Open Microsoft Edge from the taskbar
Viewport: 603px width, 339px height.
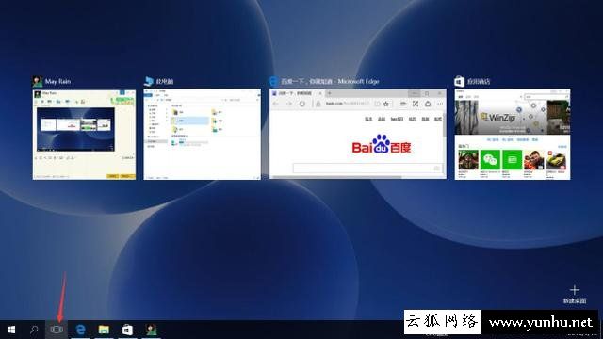point(80,330)
